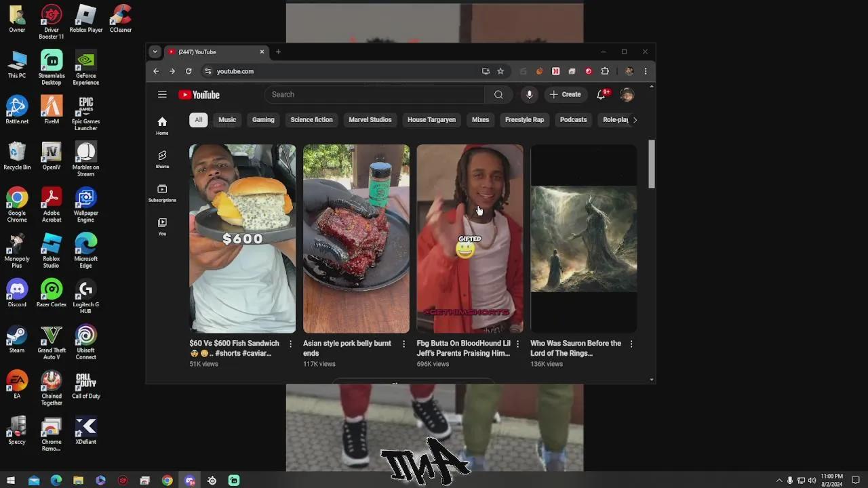Select the Mixes filter chip
The height and width of the screenshot is (488, 868).
pyautogui.click(x=480, y=120)
